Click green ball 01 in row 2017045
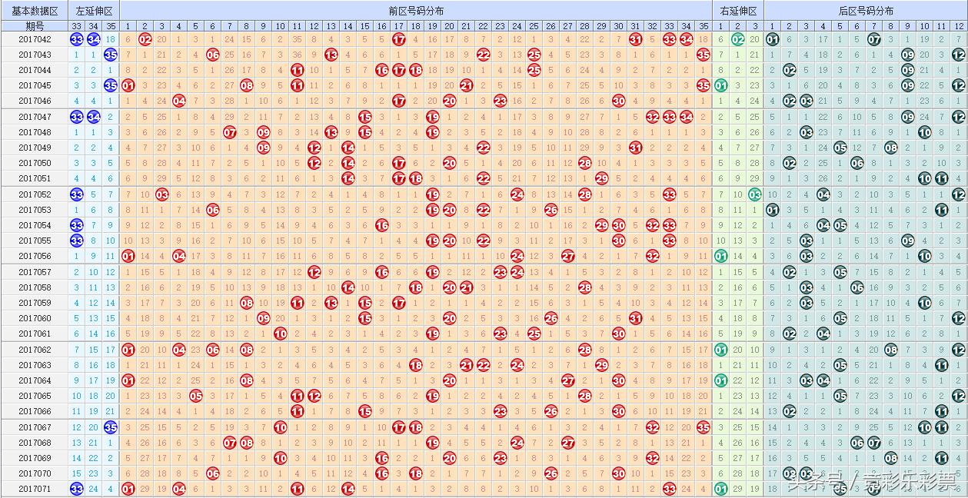 pos(720,85)
